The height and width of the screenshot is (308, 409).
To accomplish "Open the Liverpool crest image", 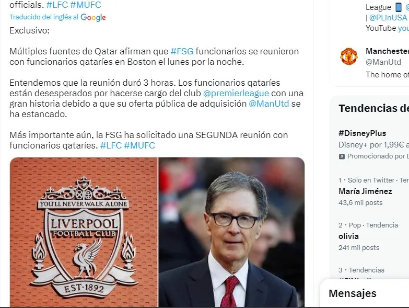I will point(84,232).
